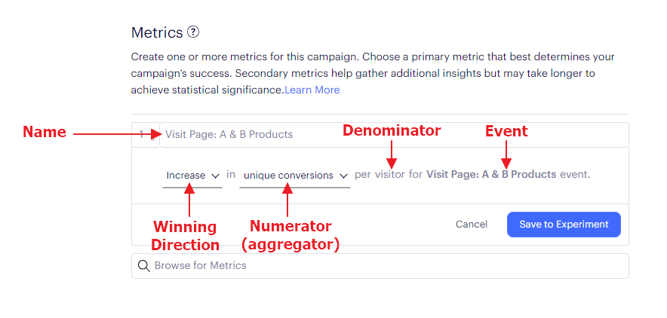667x318 pixels.
Task: Click the per visitor denominator text
Action: pos(380,175)
